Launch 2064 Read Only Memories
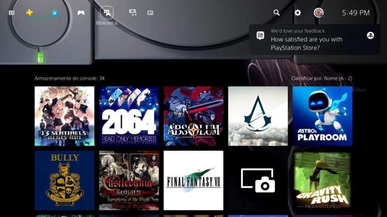This screenshot has width=387, height=217. [129, 116]
